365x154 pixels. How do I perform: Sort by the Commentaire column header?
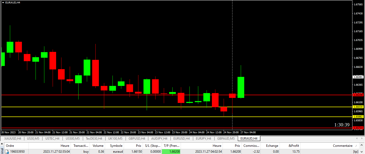(343, 146)
